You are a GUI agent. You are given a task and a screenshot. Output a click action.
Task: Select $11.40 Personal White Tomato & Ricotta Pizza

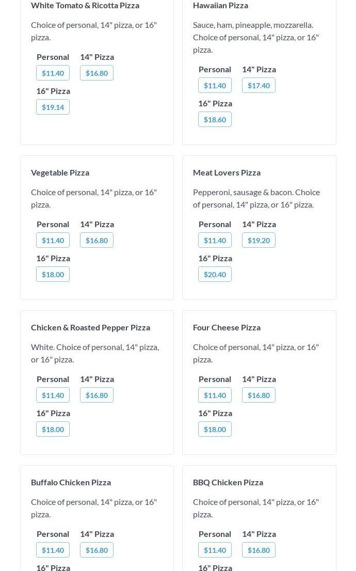coord(53,73)
